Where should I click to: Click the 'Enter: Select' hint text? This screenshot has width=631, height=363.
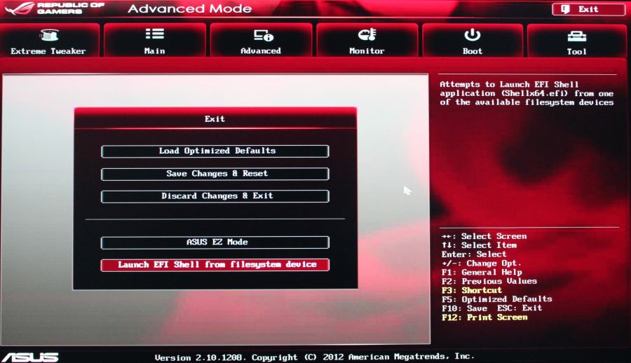pos(474,254)
